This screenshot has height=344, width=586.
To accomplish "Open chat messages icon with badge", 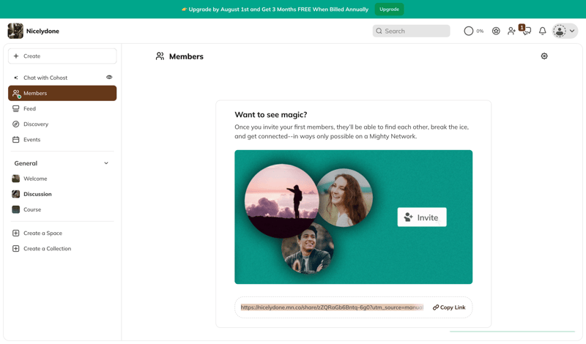I will point(526,30).
